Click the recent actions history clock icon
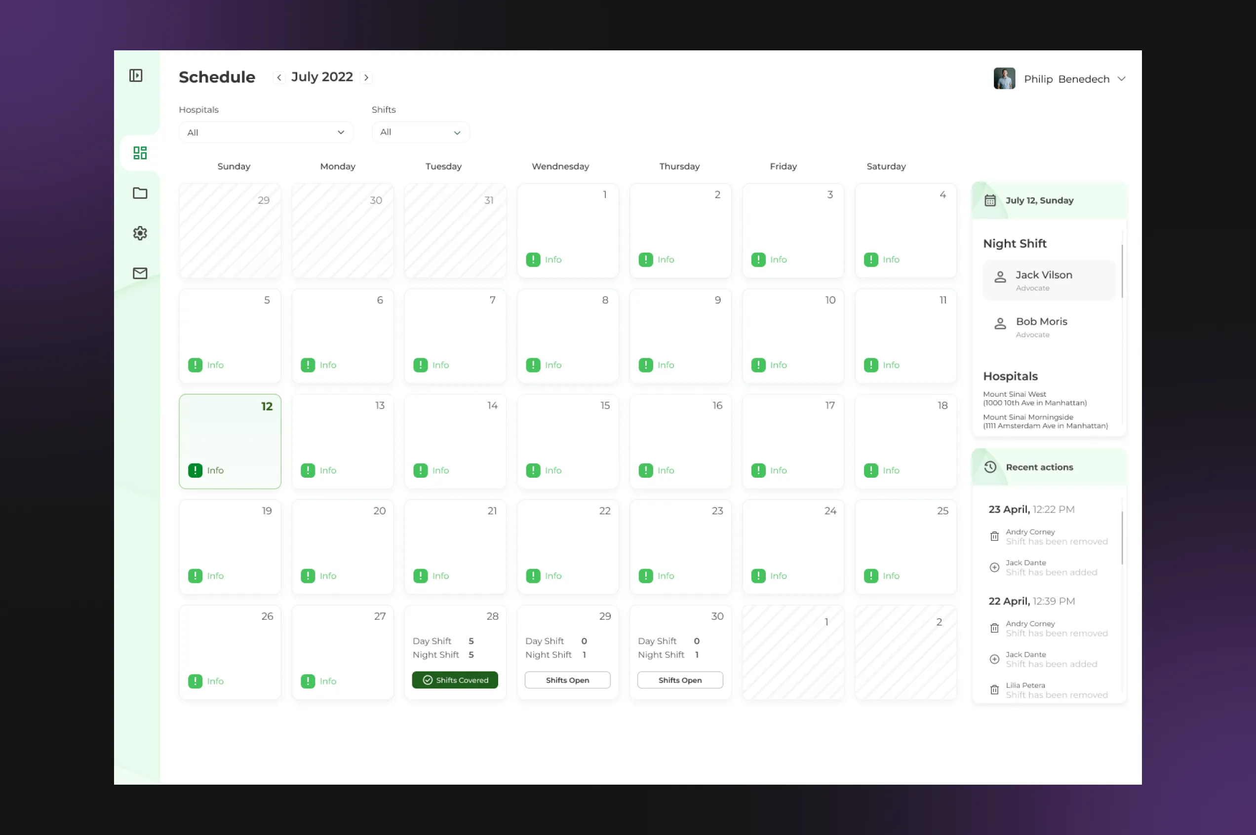This screenshot has height=835, width=1256. click(990, 467)
